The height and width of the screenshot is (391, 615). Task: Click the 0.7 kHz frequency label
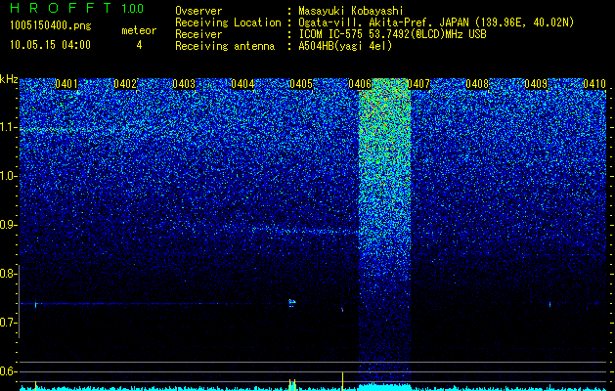[7, 323]
